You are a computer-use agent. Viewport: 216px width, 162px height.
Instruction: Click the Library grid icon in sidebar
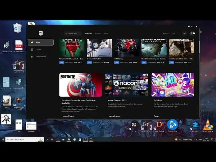32,50
